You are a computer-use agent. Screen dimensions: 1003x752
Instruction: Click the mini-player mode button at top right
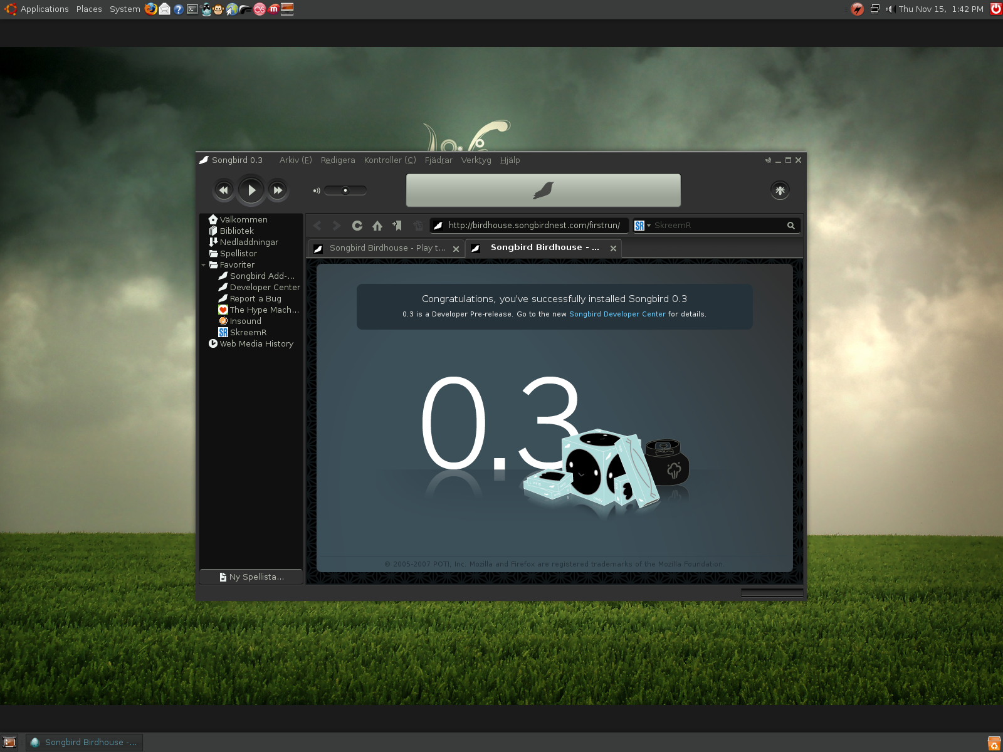pyautogui.click(x=768, y=160)
